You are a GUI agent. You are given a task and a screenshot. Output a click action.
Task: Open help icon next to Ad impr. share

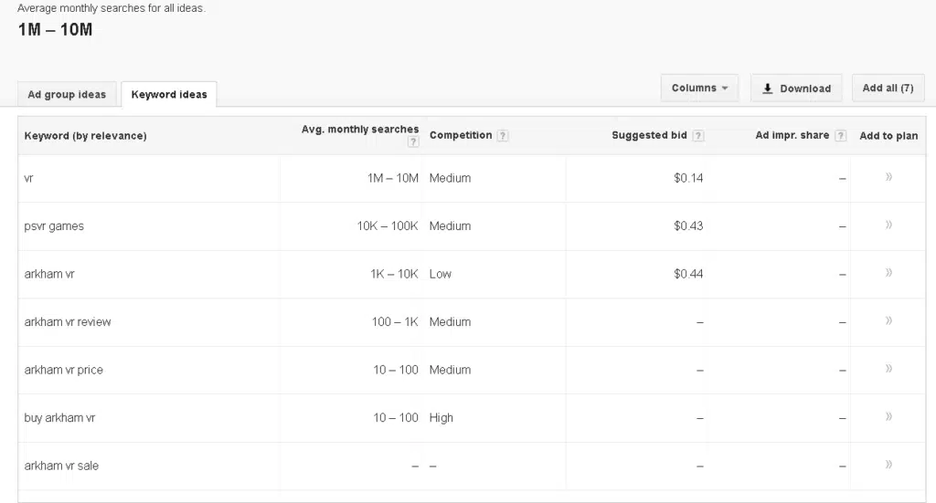(x=840, y=136)
